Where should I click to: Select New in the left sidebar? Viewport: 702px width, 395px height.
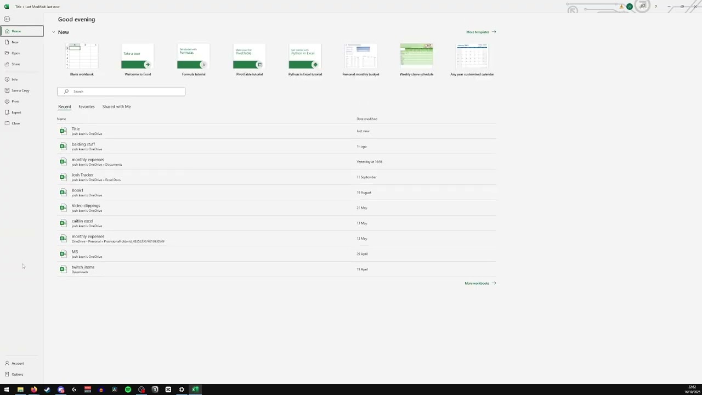22,42
